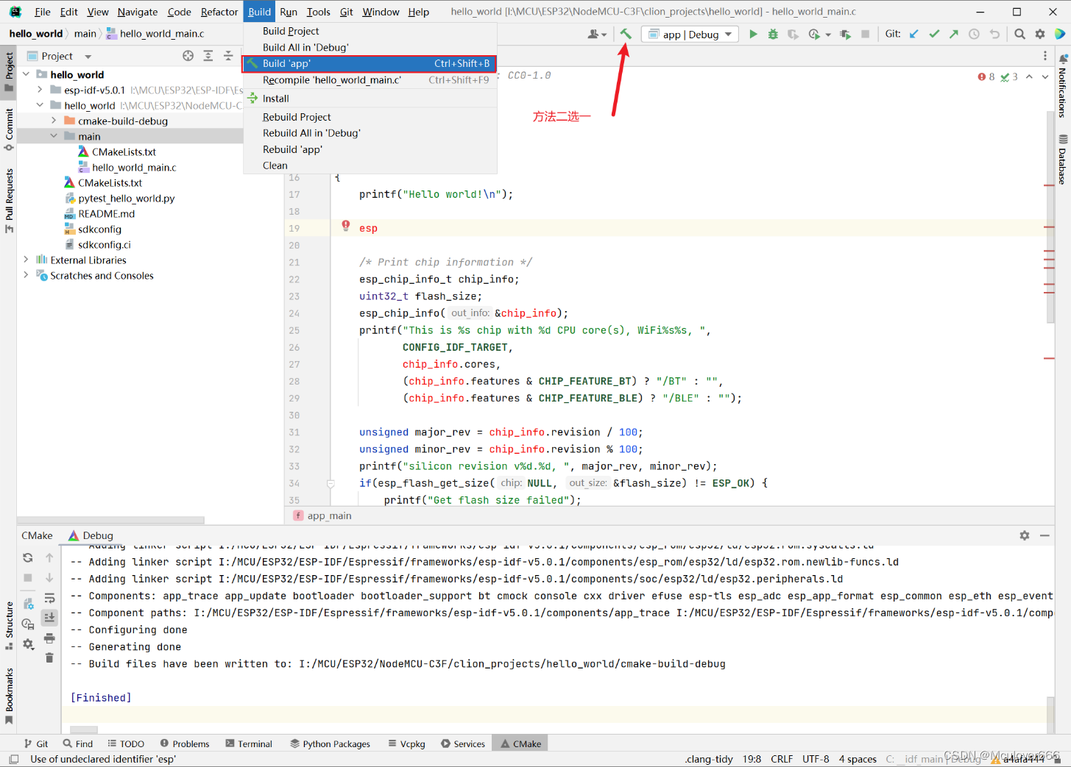Toggle soft-wrap in CMake output panel
Screen dimensions: 1071x767
click(49, 598)
